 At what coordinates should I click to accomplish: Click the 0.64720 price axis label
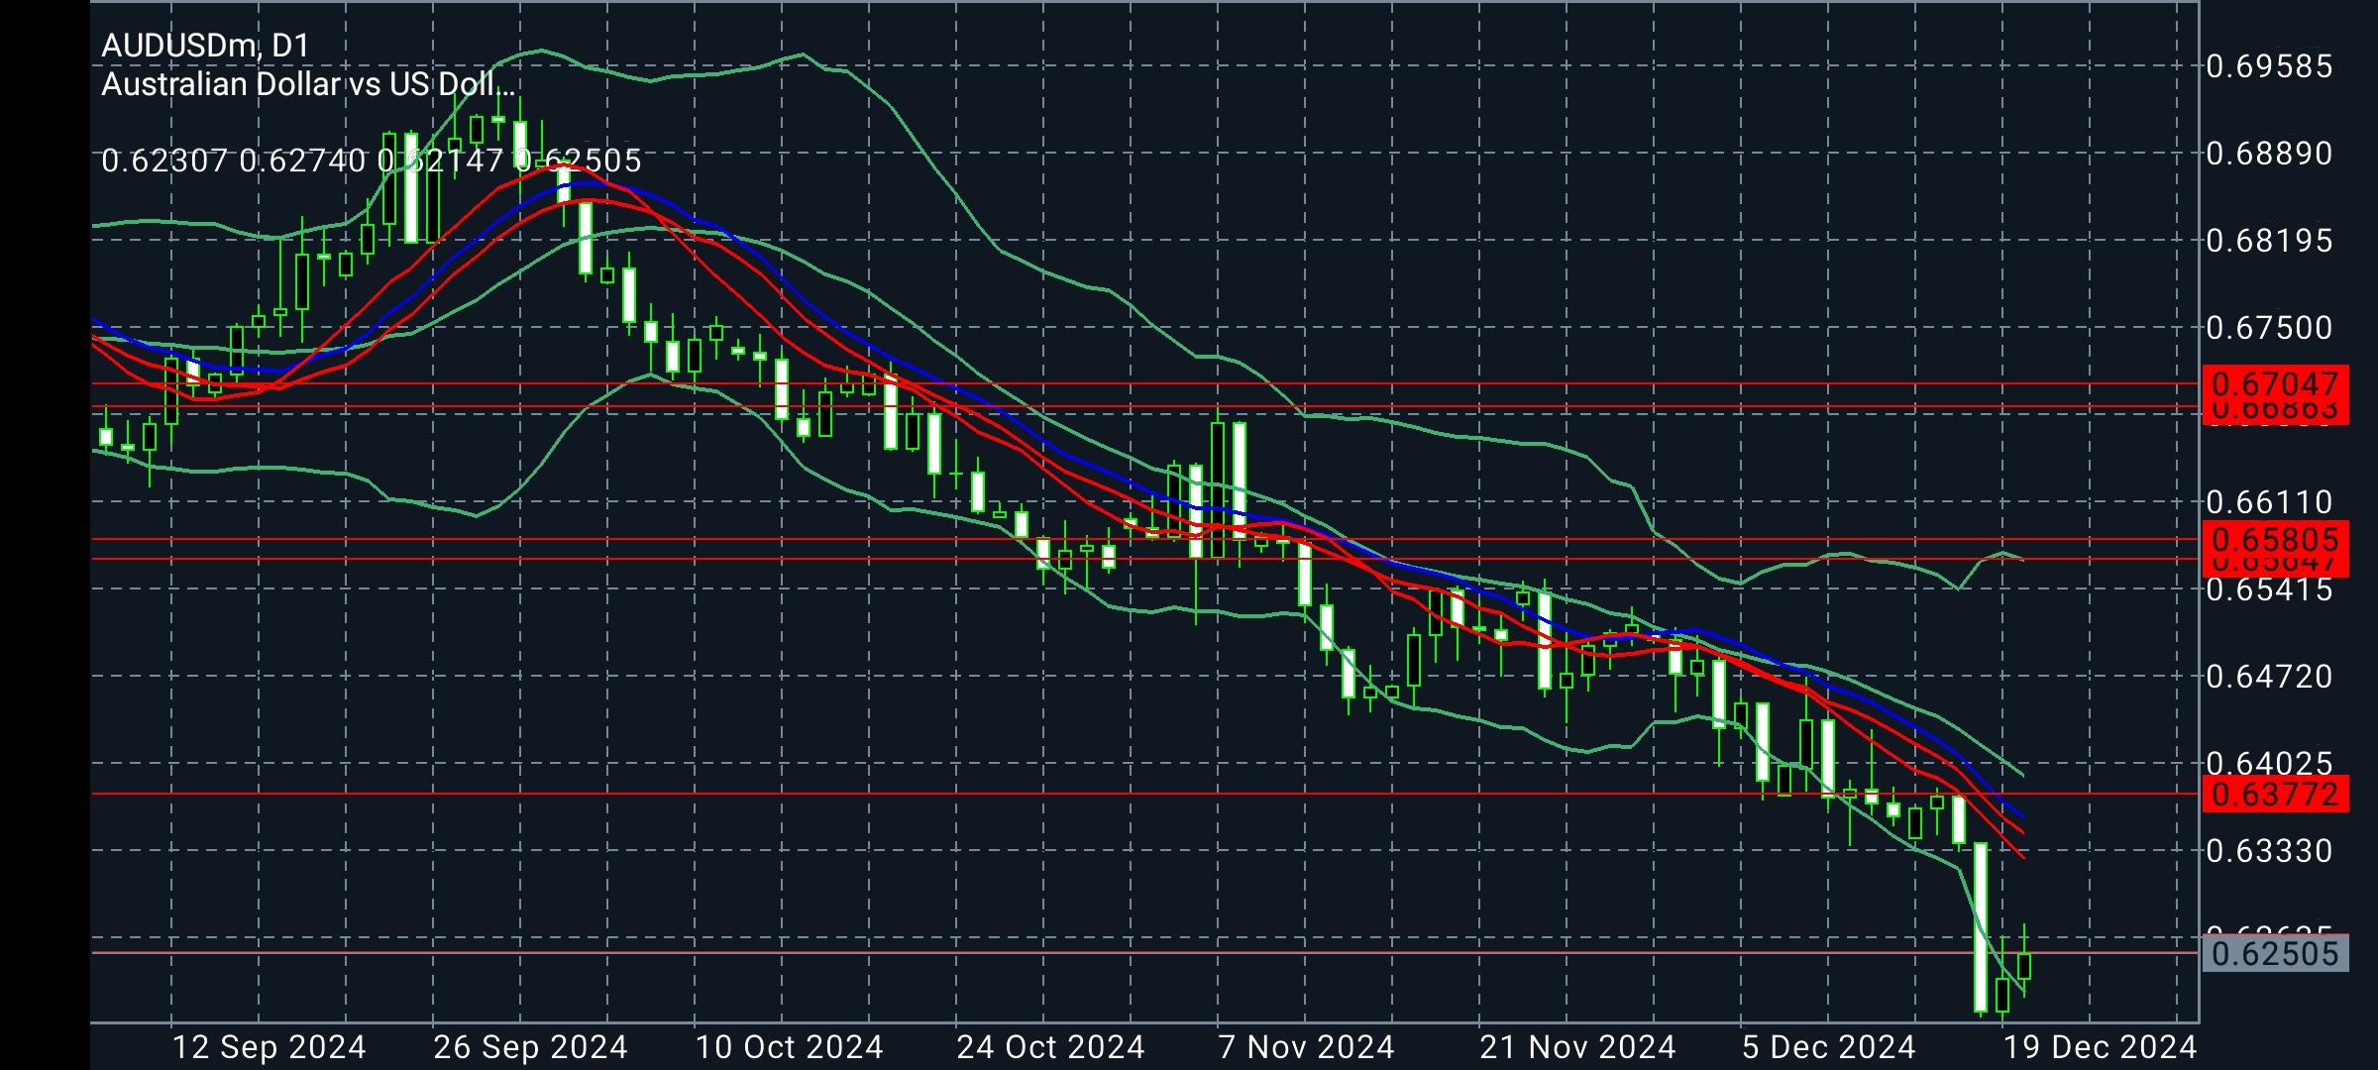pos(2269,677)
